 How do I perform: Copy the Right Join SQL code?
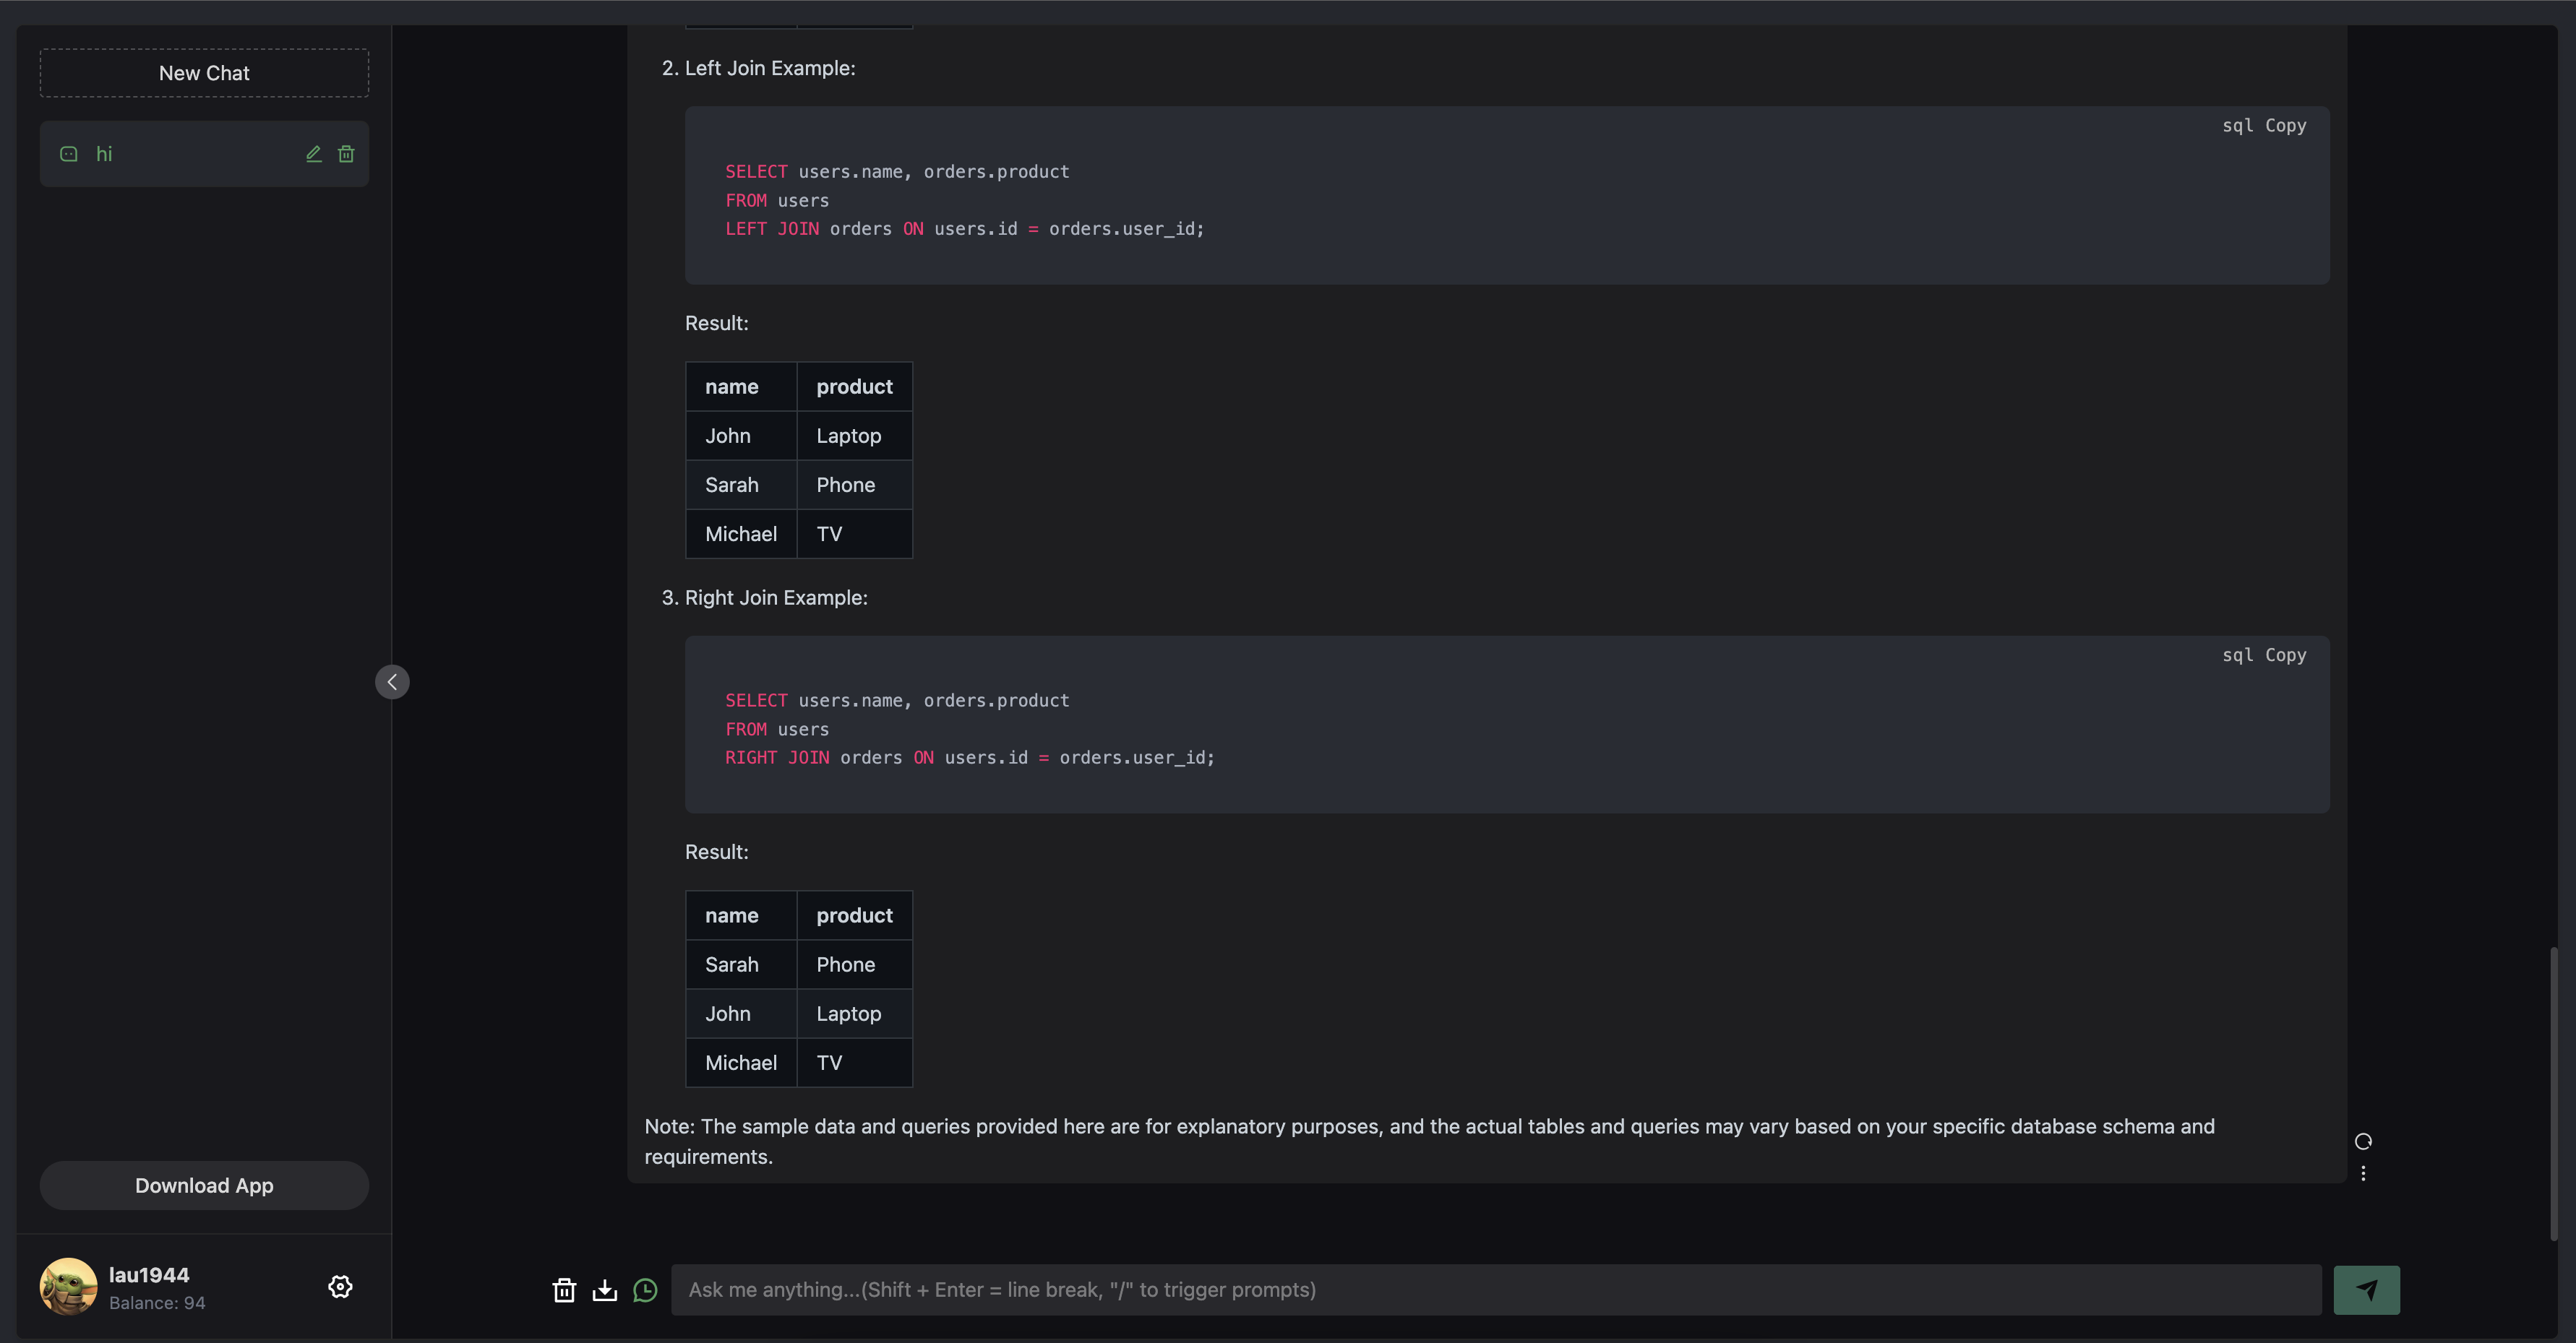coord(2285,655)
